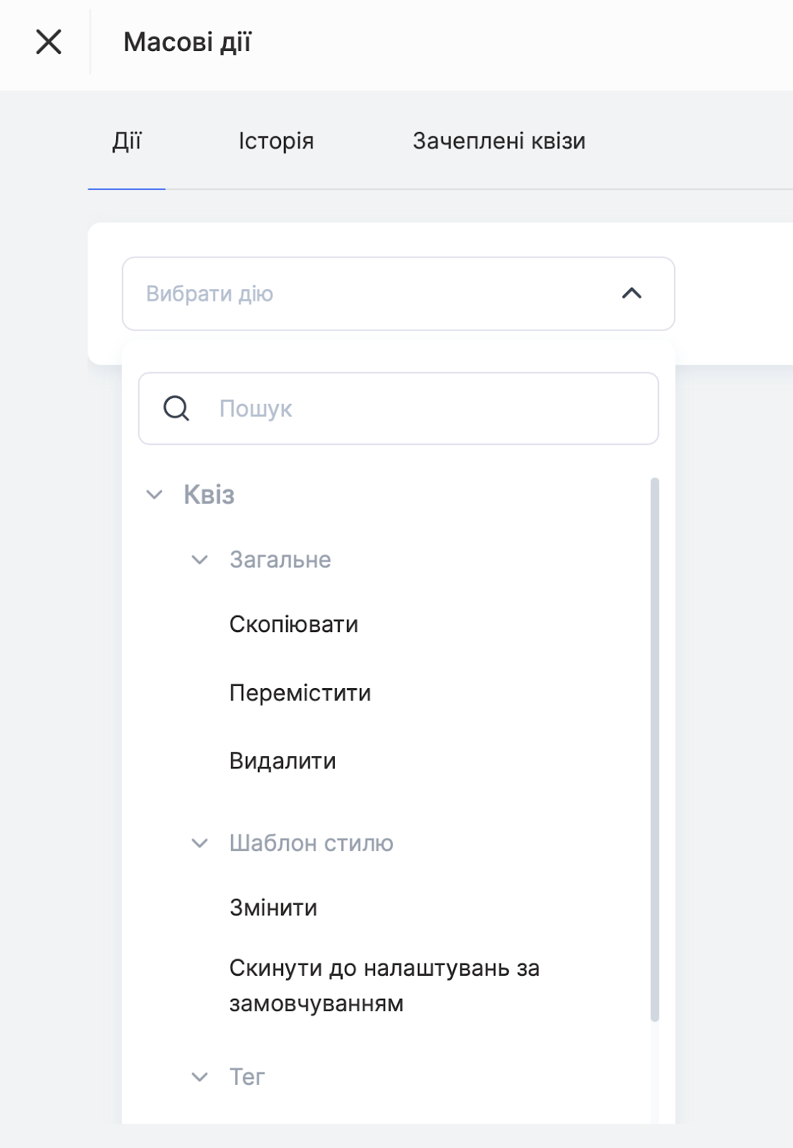Collapse the Тег section chevron
Viewport: 793px width, 1148px height.
click(200, 1077)
